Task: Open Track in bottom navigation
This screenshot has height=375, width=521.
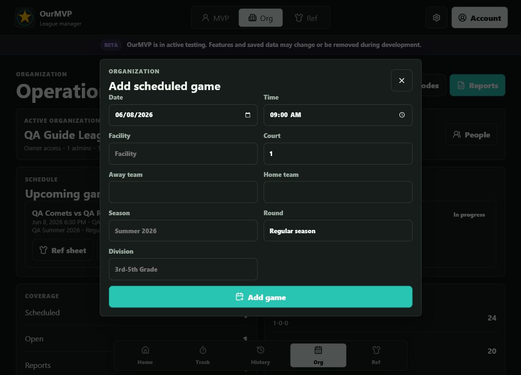Action: point(203,356)
